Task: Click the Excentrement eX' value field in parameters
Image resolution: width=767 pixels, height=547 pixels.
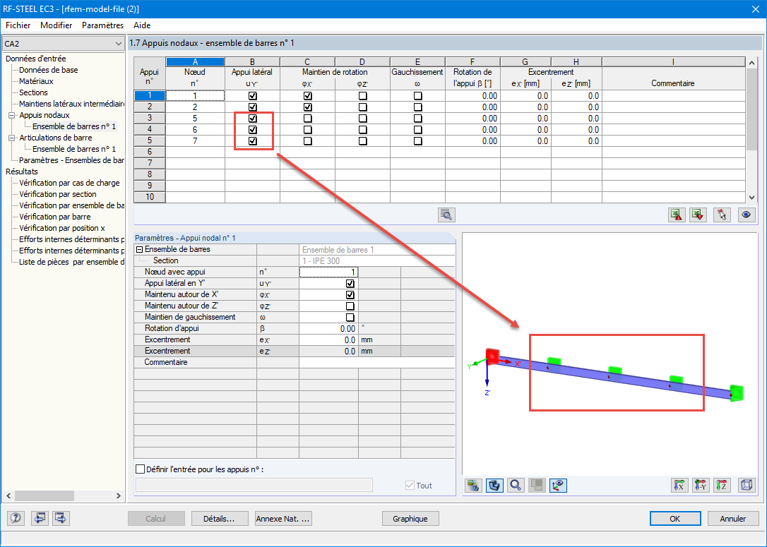Action: pos(328,339)
